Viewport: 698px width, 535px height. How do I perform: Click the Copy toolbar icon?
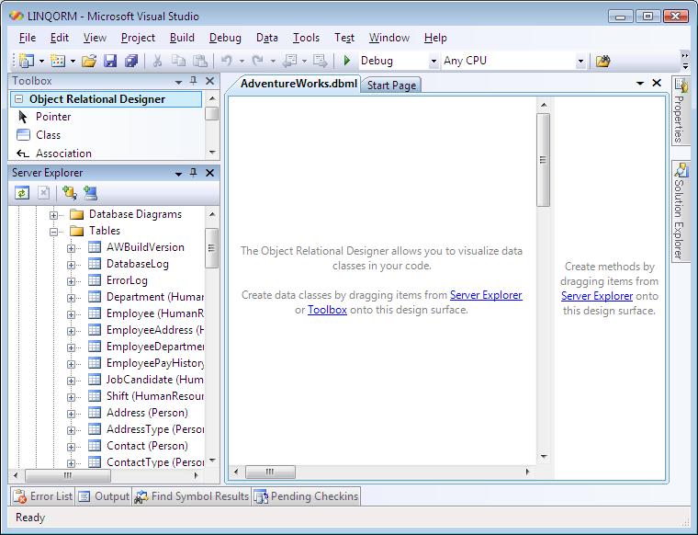pos(178,61)
